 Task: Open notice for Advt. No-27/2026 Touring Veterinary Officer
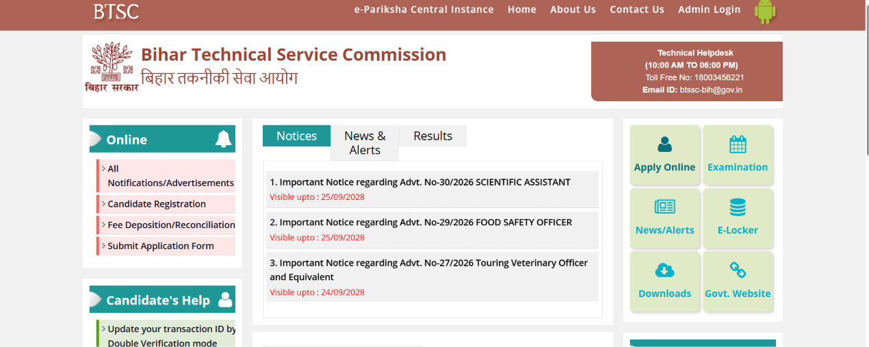pyautogui.click(x=428, y=270)
